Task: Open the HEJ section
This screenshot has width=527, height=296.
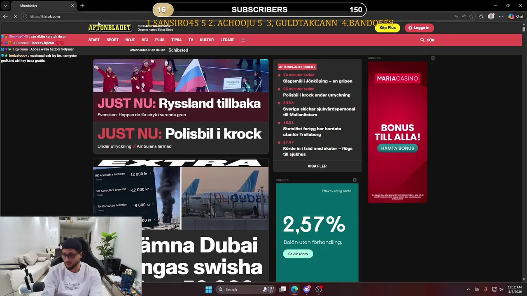Action: coord(145,40)
